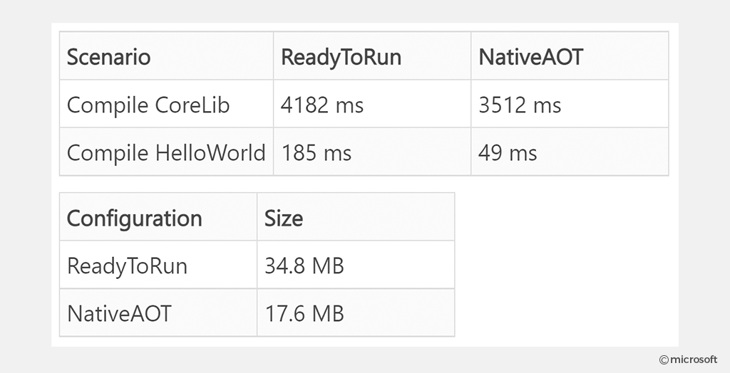The width and height of the screenshot is (730, 373).
Task: Click the 49 ms cell
Action: click(x=570, y=152)
